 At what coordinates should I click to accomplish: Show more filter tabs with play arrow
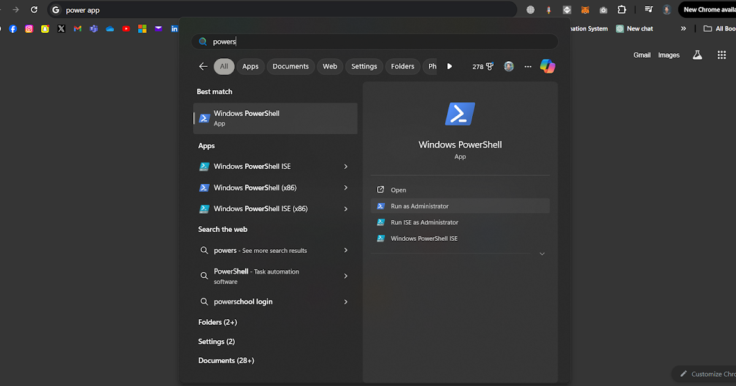450,67
